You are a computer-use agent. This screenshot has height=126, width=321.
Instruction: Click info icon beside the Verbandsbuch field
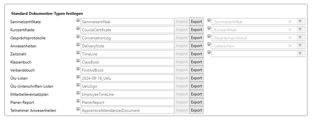coord(78,69)
